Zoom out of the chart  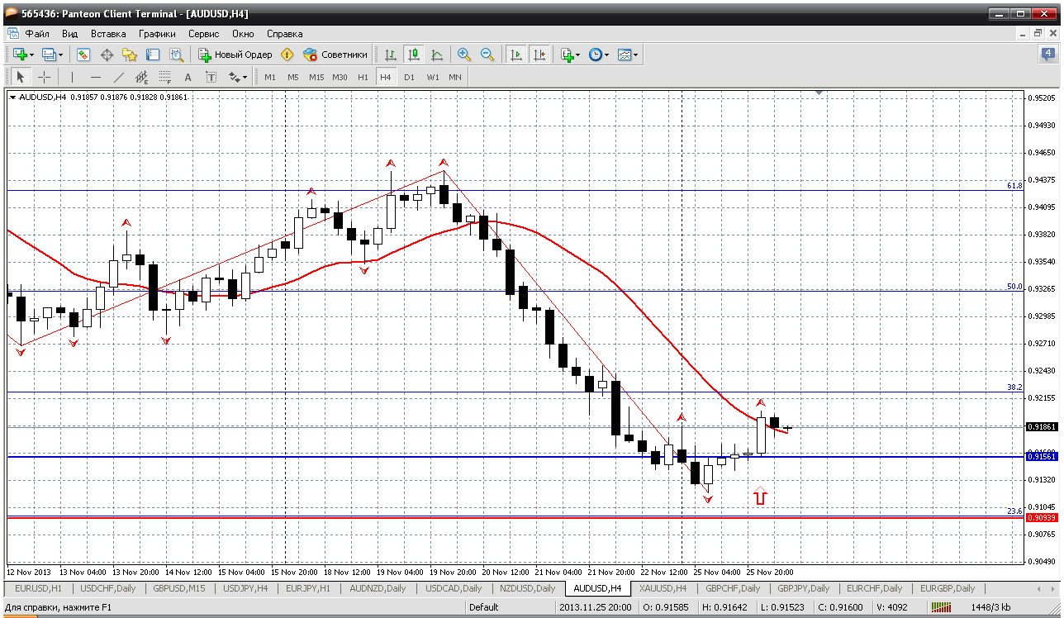tap(487, 55)
